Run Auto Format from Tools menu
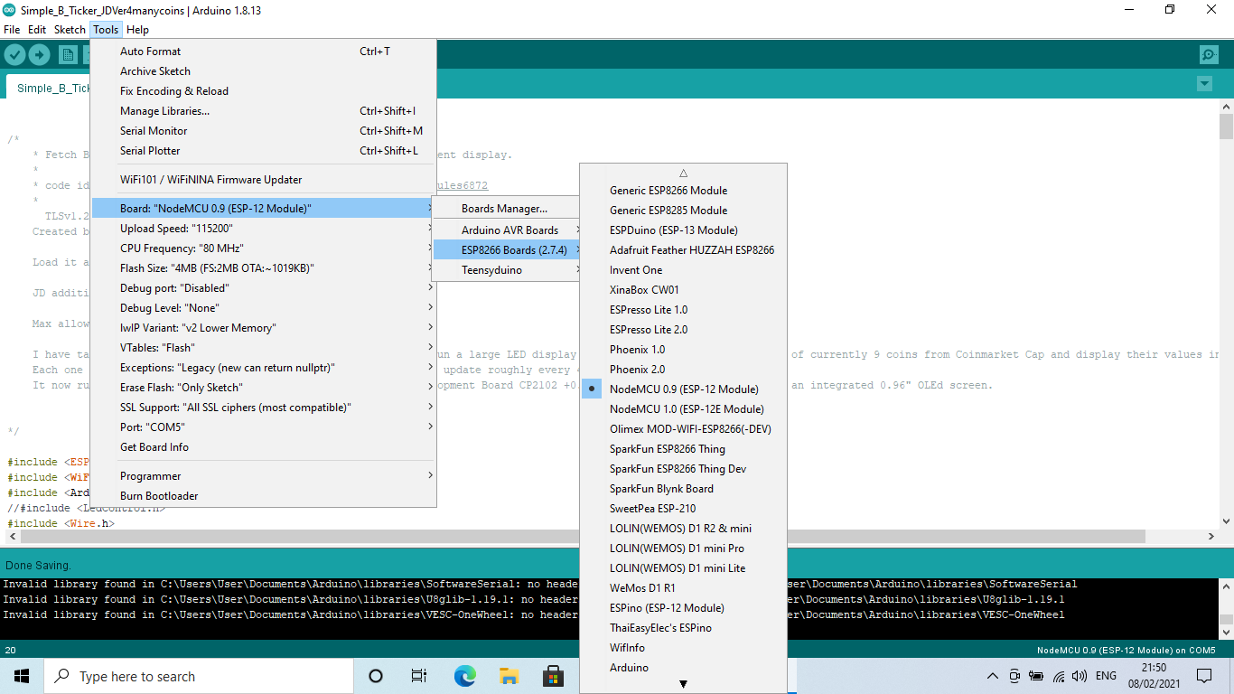This screenshot has width=1234, height=694. pos(263,52)
